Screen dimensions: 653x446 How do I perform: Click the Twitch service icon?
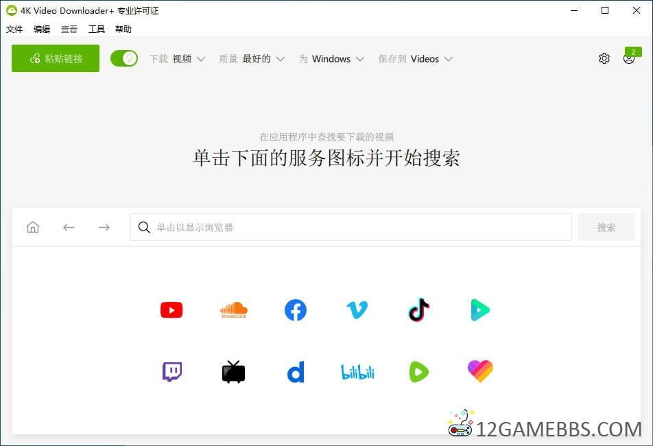coord(171,372)
